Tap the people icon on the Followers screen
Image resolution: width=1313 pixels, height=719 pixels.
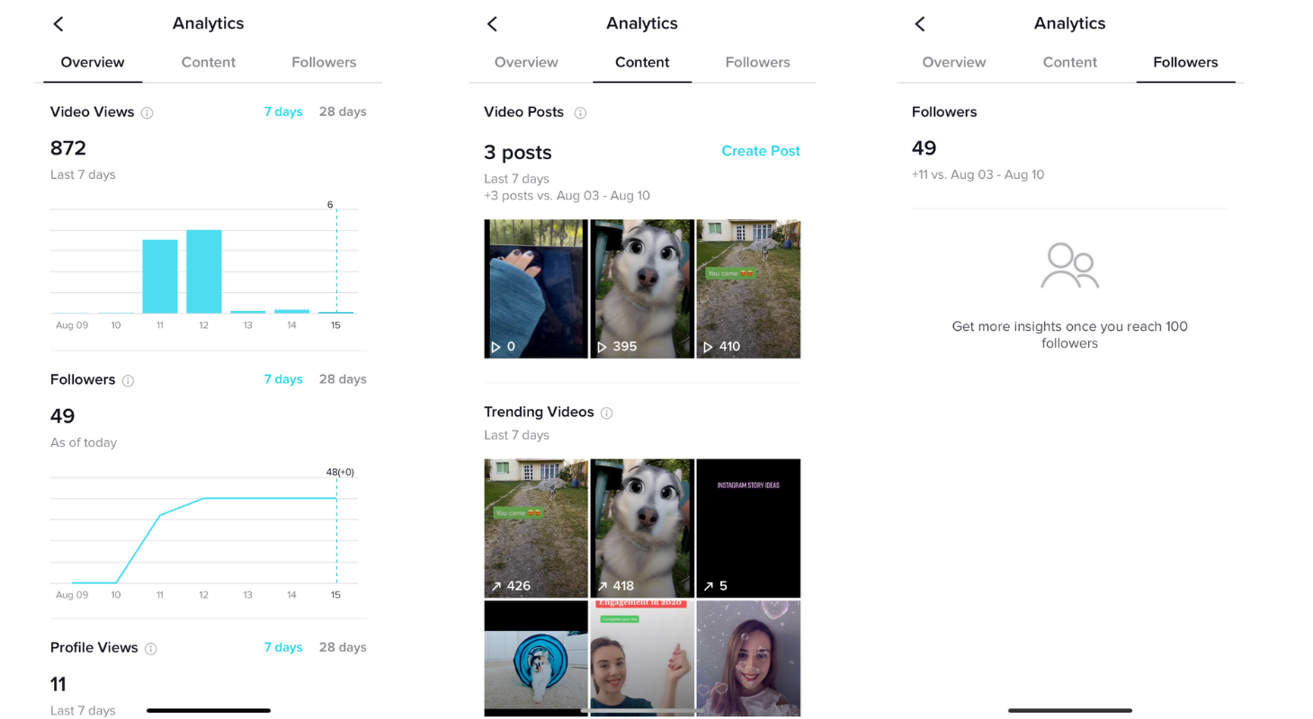[1069, 265]
